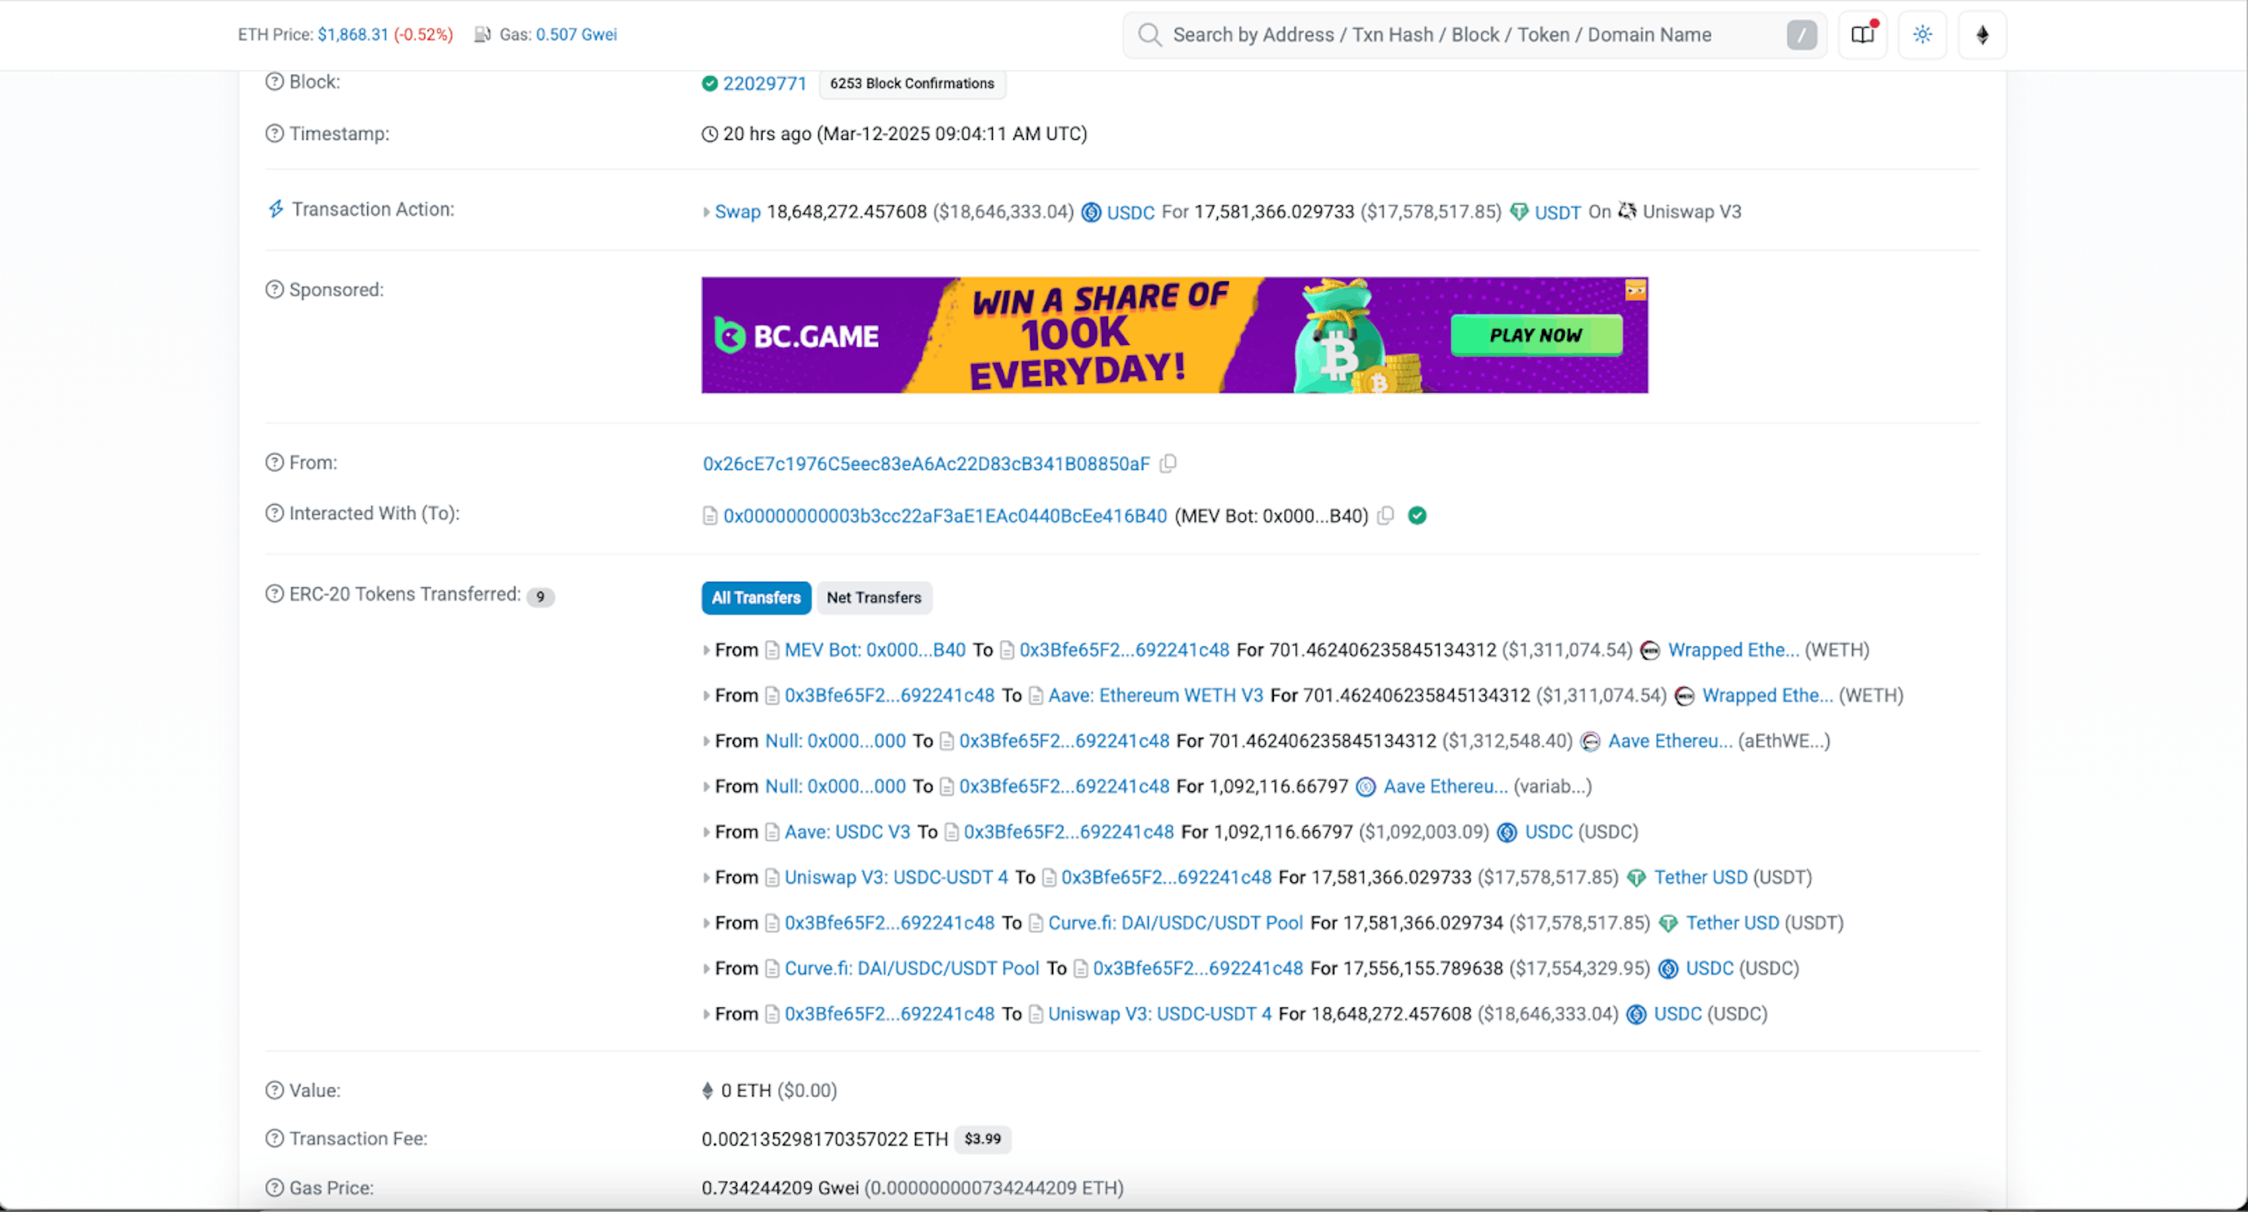Expand the Swap transaction action arrow
The width and height of the screenshot is (2248, 1212).
[x=706, y=212]
